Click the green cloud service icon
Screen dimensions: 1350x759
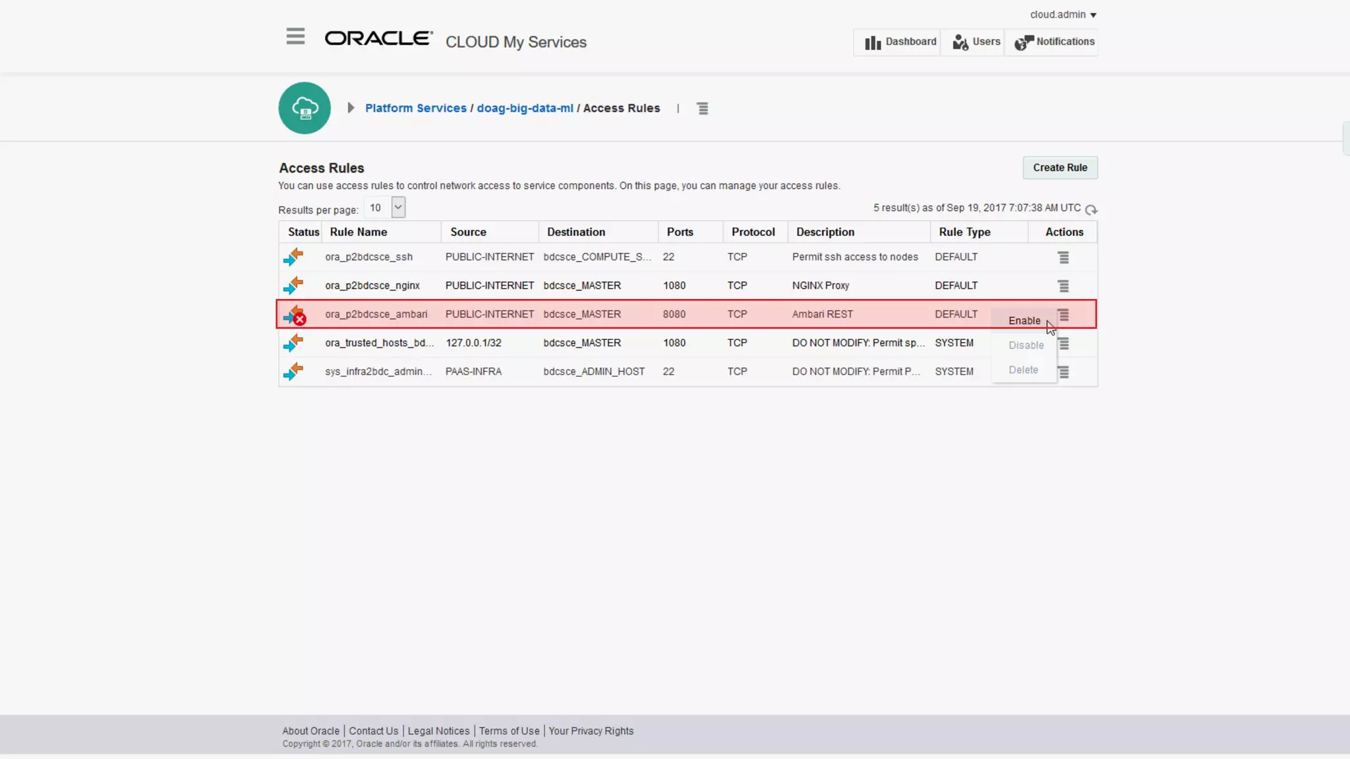pos(305,108)
